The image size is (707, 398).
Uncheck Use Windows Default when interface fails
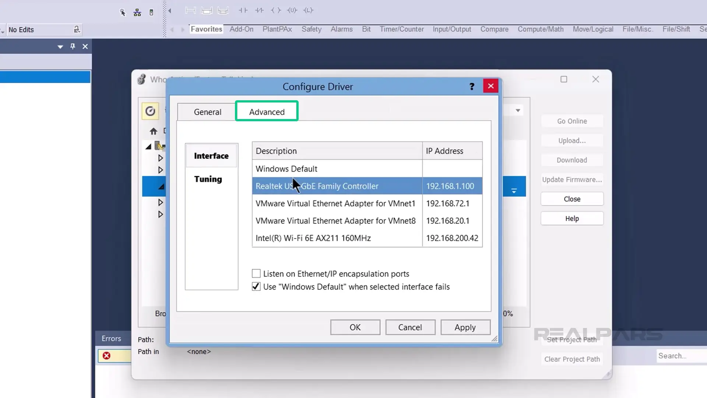(256, 286)
